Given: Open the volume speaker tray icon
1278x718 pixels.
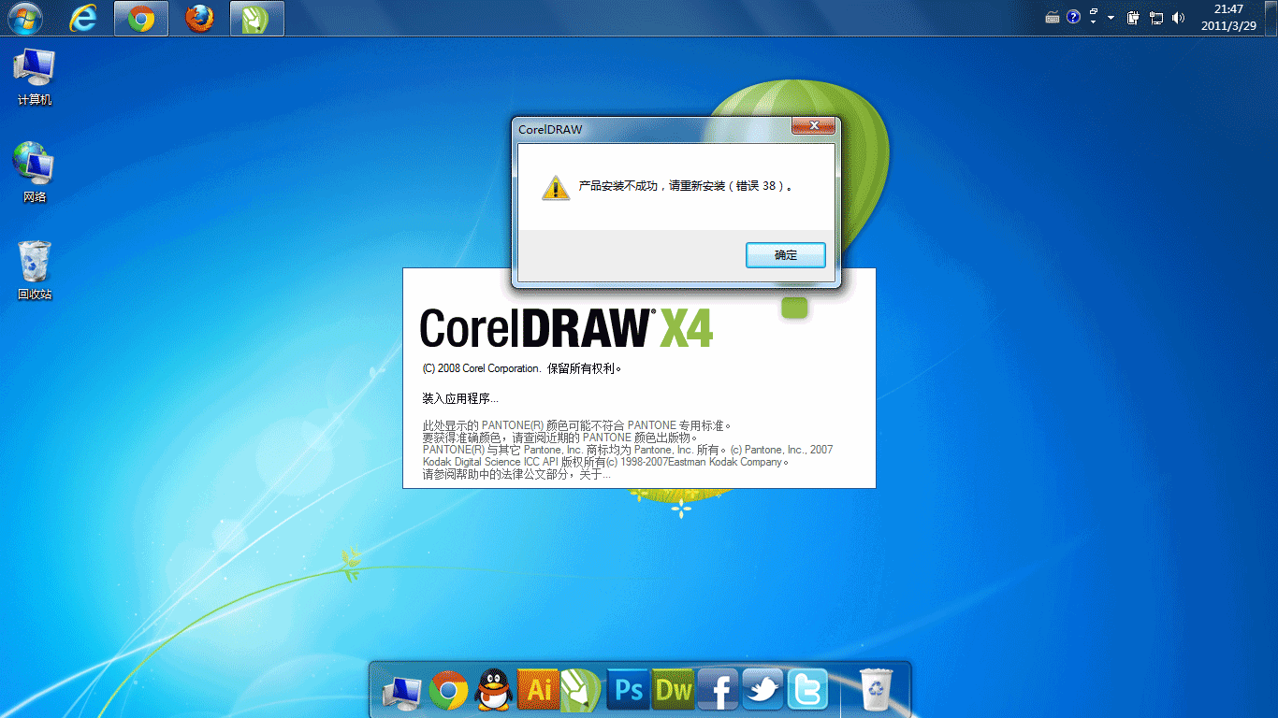Looking at the screenshot, I should pyautogui.click(x=1178, y=18).
